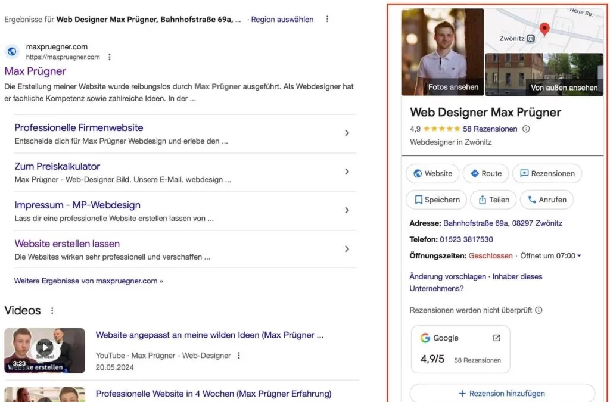The width and height of the screenshot is (610, 402).
Task: Open the three-dot options next to https://maxpruegner.com
Action: tap(110, 57)
